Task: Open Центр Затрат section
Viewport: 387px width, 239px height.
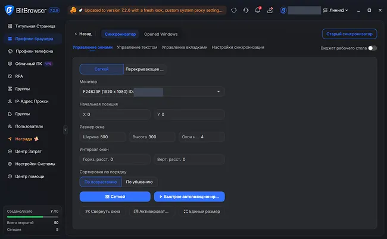Action: pos(32,151)
